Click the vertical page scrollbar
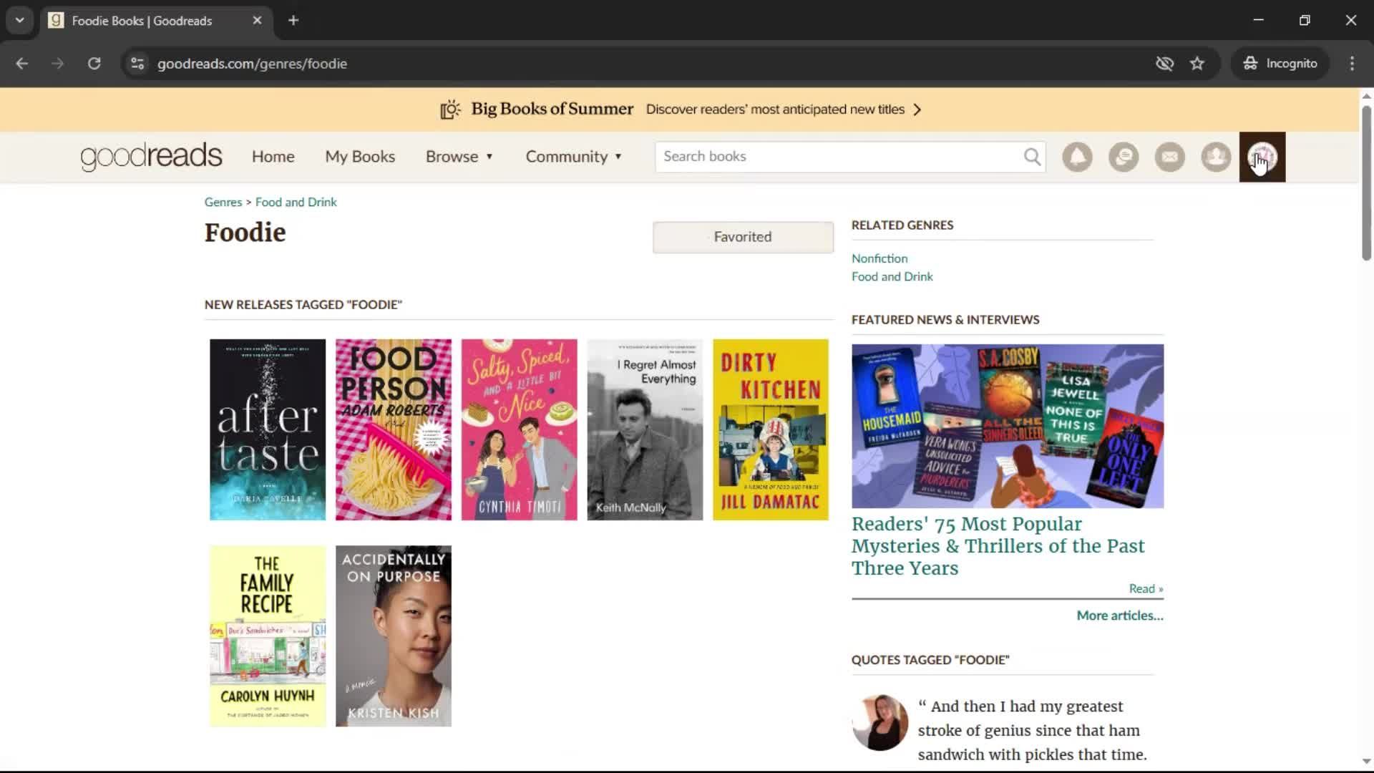 tap(1366, 183)
